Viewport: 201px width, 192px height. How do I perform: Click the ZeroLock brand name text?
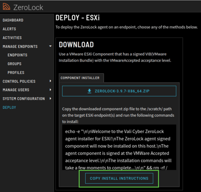pyautogui.click(x=28, y=8)
